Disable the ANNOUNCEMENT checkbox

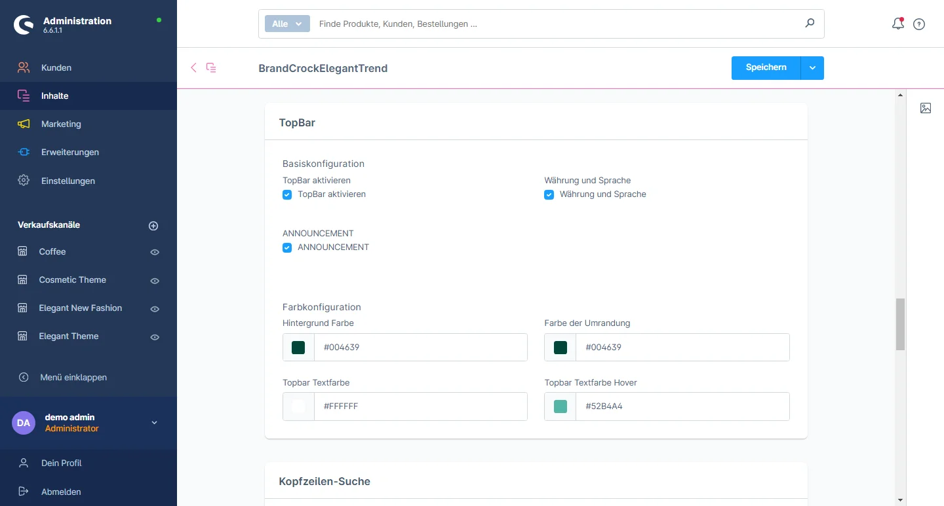pos(287,247)
